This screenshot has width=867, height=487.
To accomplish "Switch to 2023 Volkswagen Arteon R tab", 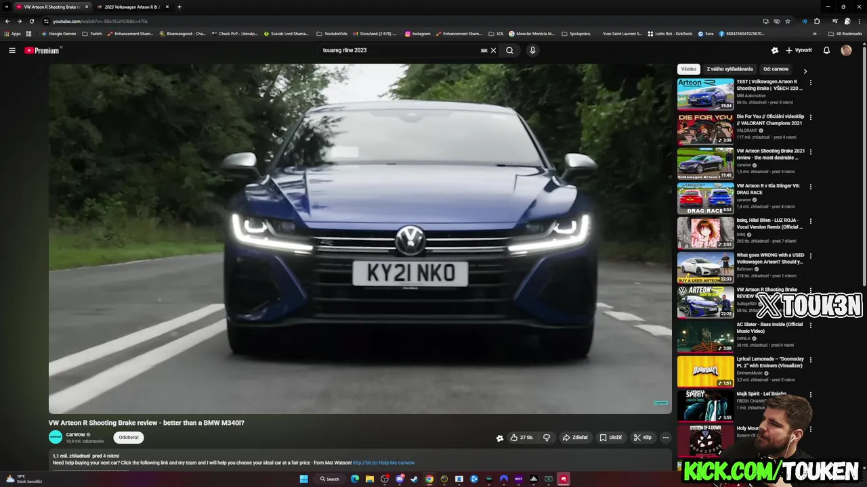I will (131, 7).
